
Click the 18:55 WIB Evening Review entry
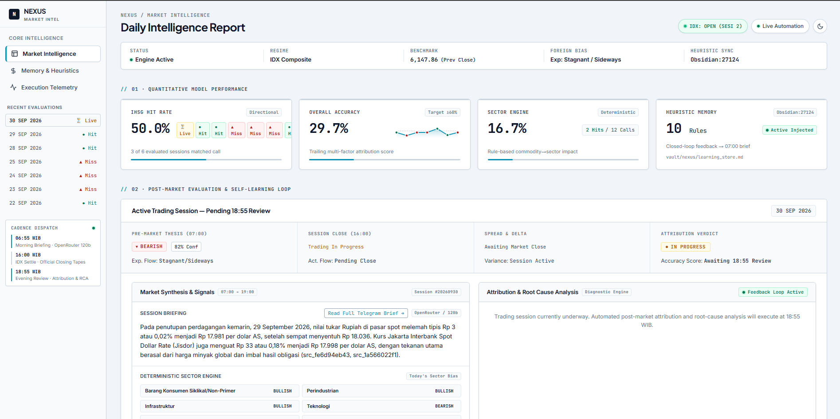(x=52, y=275)
